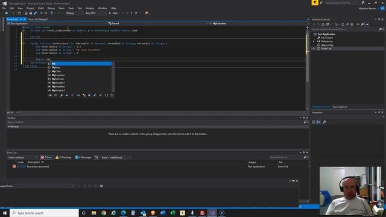Open the File menu
This screenshot has width=386, height=217.
point(4,8)
